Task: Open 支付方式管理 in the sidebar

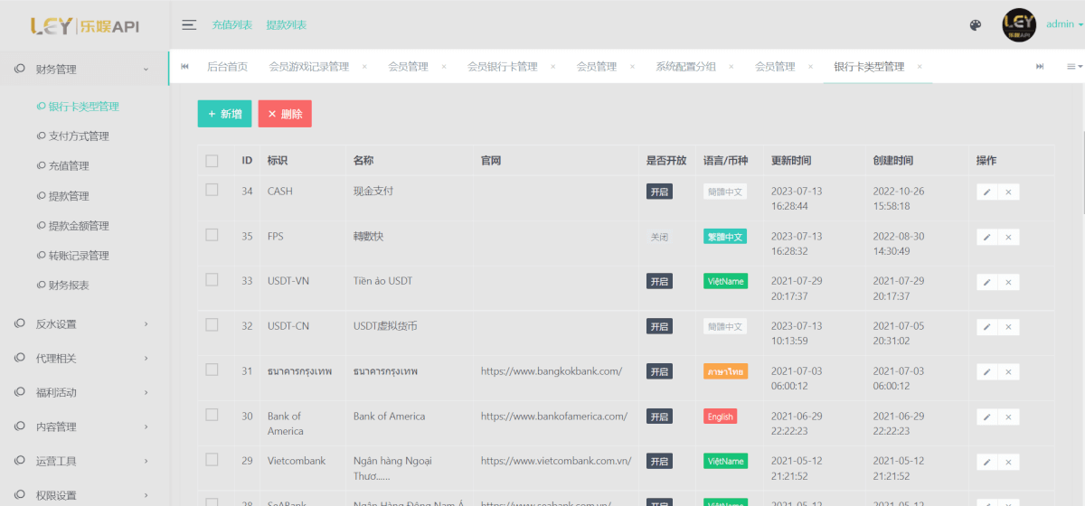Action: [79, 136]
